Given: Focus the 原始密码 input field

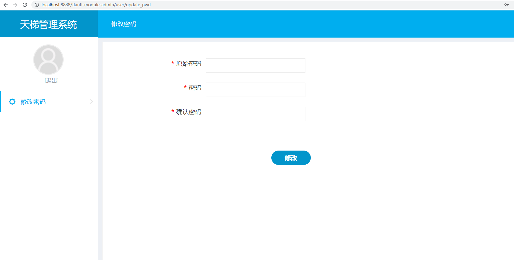Looking at the screenshot, I should coord(256,66).
